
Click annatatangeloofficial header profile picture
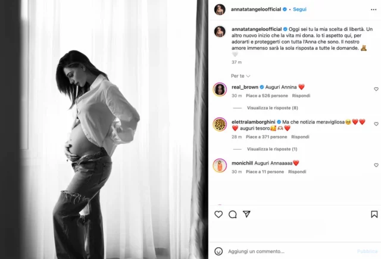(220, 10)
